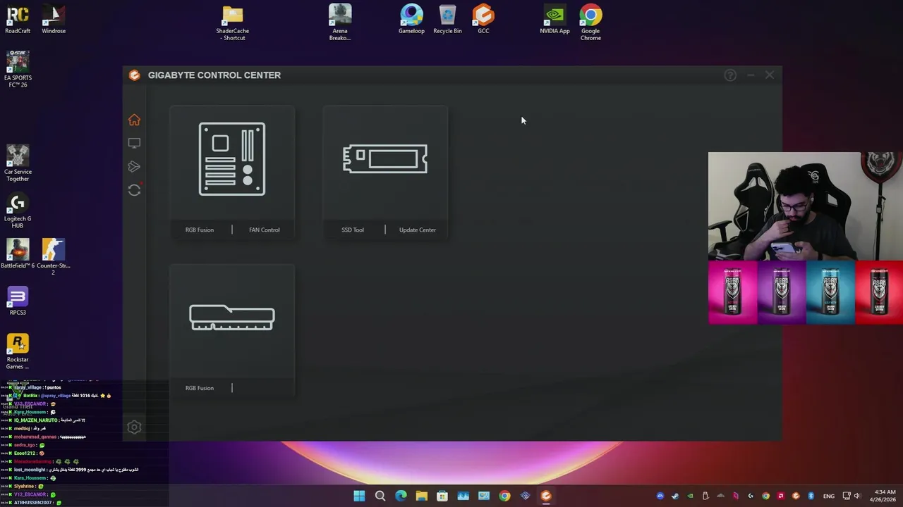Select the Rockstar Games desktop icon
The height and width of the screenshot is (507, 903).
pos(18,351)
